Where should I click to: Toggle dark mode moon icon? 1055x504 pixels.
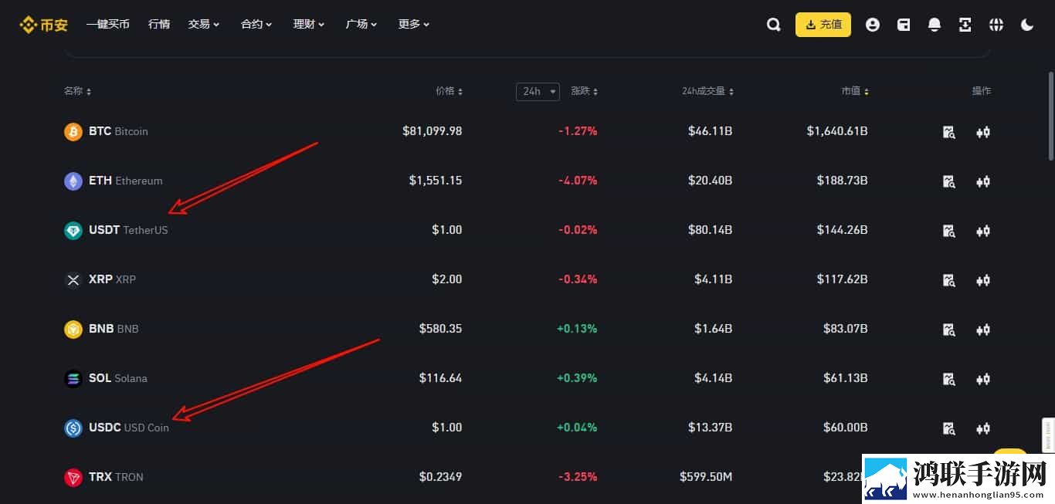coord(1027,25)
